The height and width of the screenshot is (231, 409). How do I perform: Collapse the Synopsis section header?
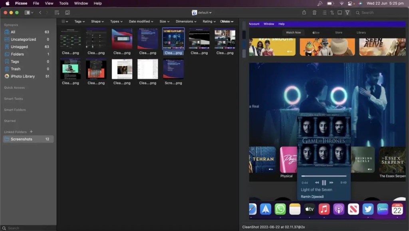[x=11, y=25]
